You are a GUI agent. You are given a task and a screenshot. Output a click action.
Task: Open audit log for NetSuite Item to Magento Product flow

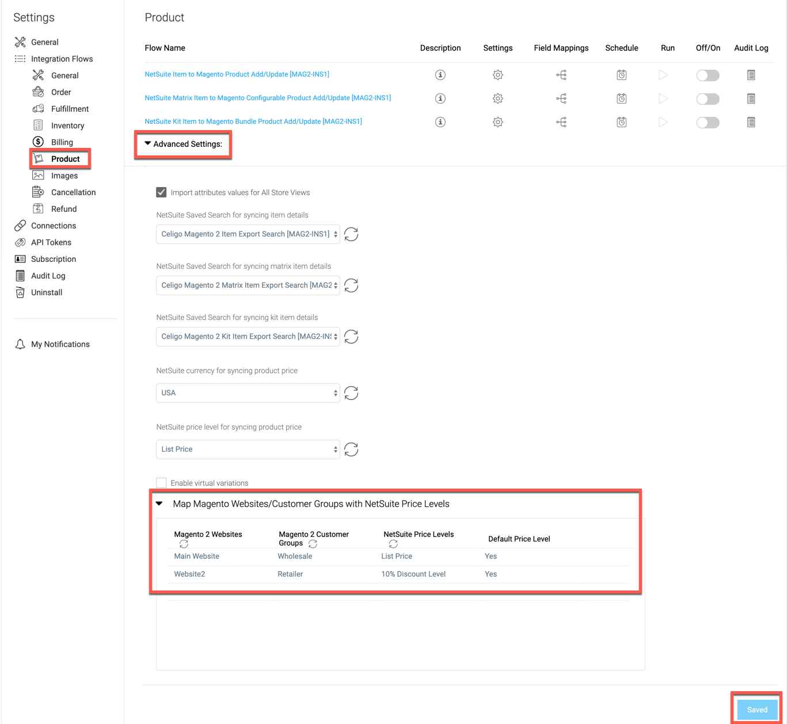[x=751, y=75]
